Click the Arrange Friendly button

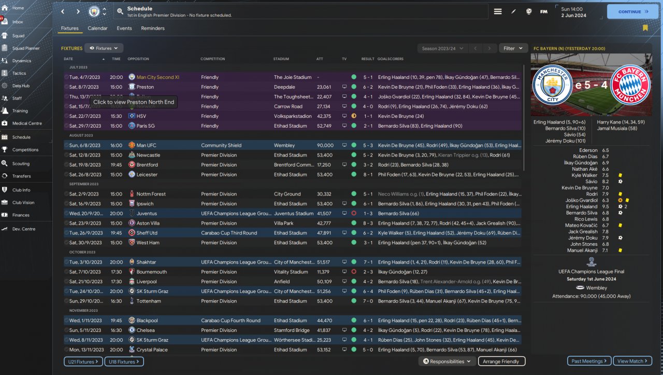click(x=501, y=362)
